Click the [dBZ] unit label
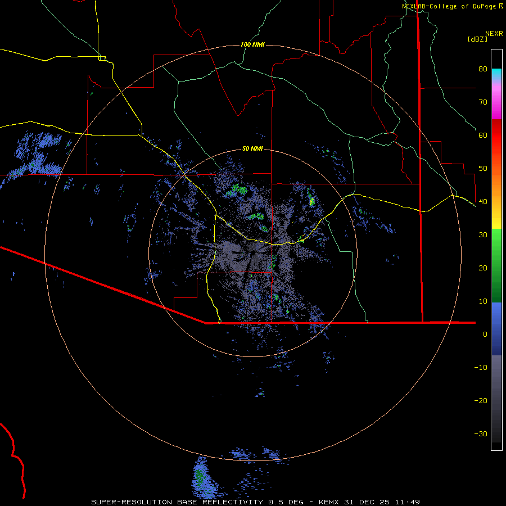The height and width of the screenshot is (506, 506). 477,39
